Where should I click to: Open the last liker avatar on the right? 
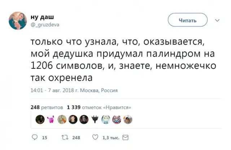[128, 119]
